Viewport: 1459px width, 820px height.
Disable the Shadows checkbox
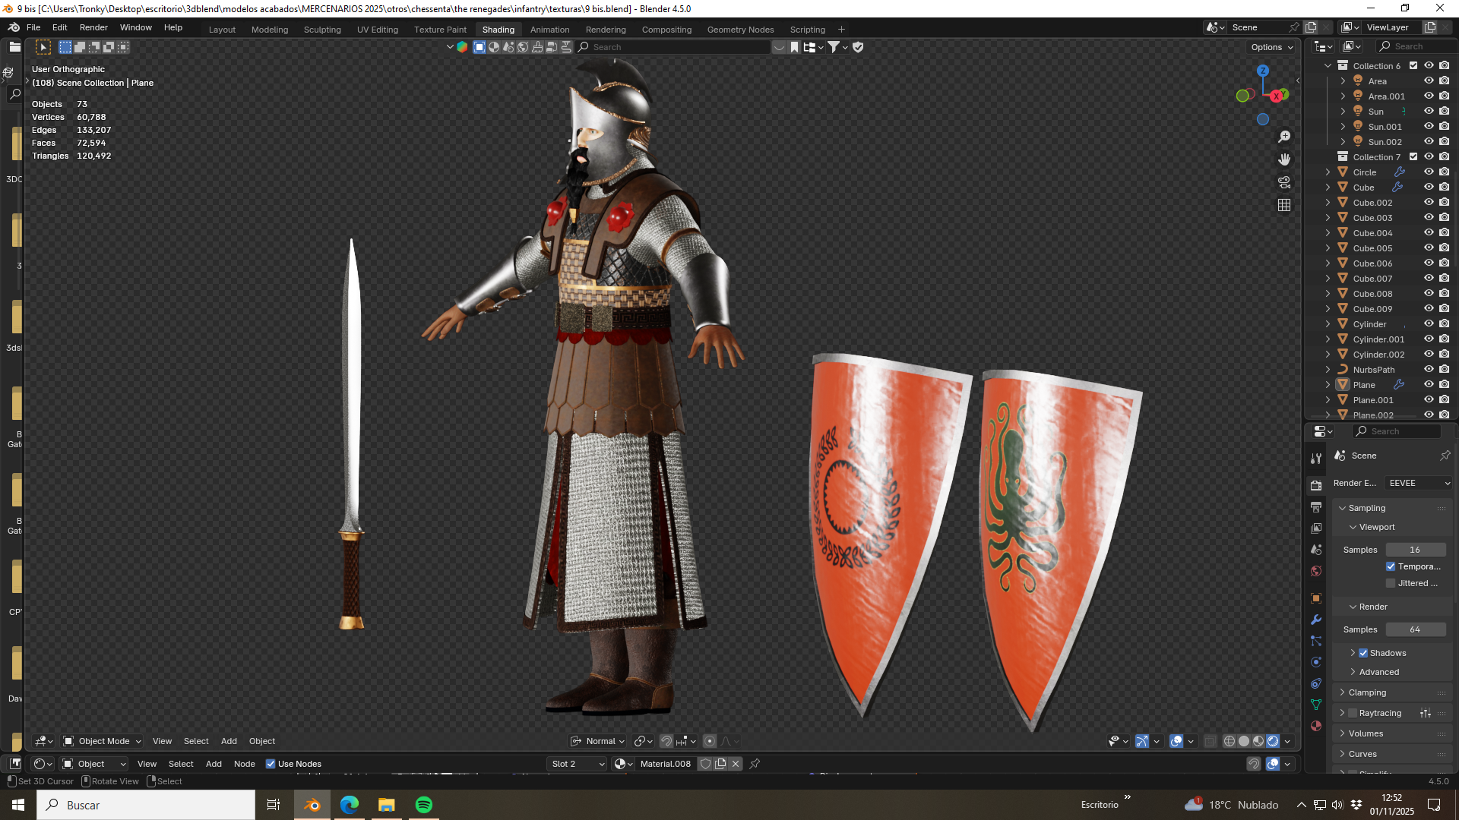coord(1363,653)
